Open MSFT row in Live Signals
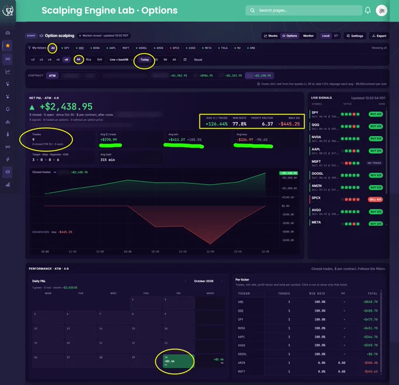 347,163
